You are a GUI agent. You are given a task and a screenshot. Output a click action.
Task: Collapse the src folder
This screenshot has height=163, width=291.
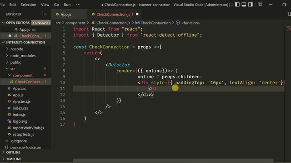[13, 69]
